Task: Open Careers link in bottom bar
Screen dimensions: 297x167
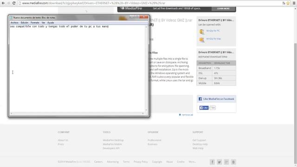Action: tap(98, 162)
